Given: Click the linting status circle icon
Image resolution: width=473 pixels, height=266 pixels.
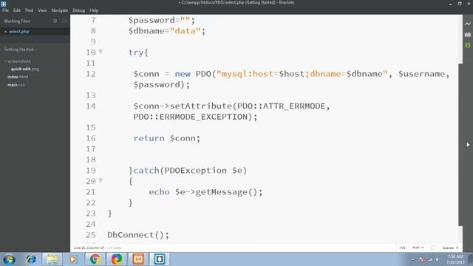Looking at the screenshot, I should coord(432,248).
